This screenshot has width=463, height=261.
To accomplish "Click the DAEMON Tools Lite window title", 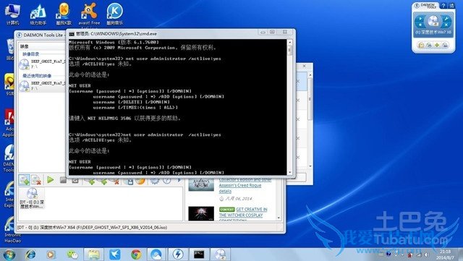I will pyautogui.click(x=43, y=35).
